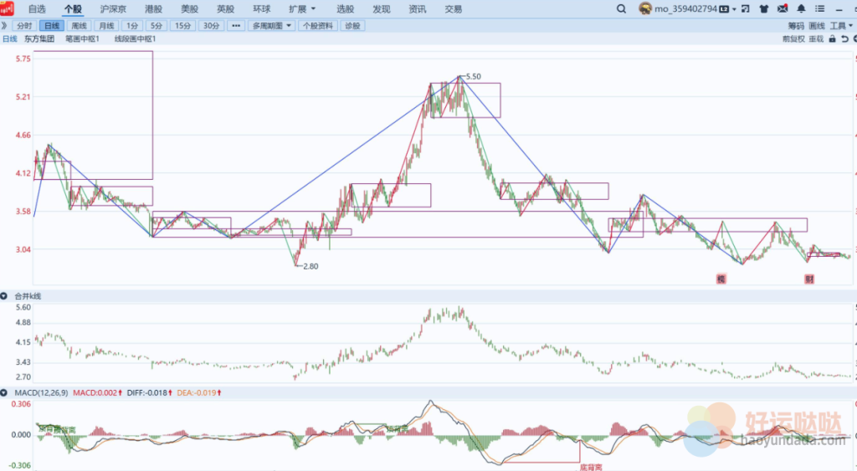Click the 2.80 low price label
This screenshot has width=857, height=471.
point(310,267)
